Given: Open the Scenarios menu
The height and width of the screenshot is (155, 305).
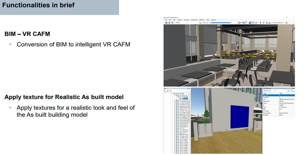Looking at the screenshot, I should [186, 20].
